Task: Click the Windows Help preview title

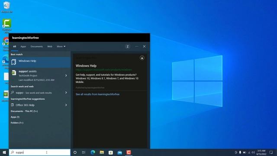Action: pos(86,65)
